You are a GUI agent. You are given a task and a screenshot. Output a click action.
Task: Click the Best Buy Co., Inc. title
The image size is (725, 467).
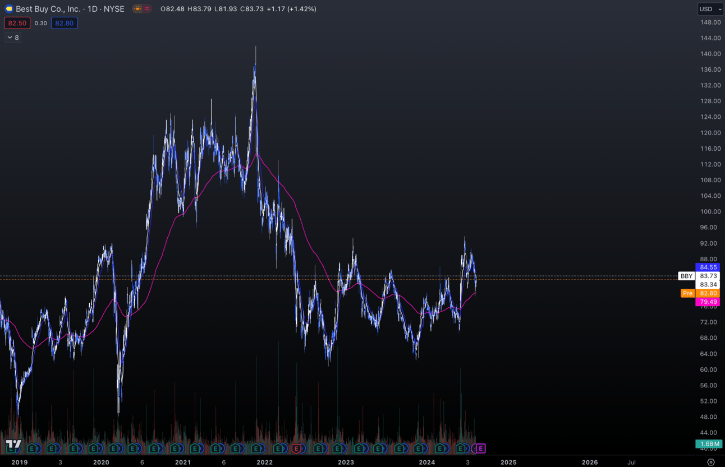click(48, 9)
